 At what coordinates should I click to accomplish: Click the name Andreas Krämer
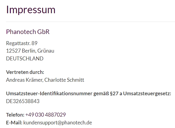pos(24,80)
